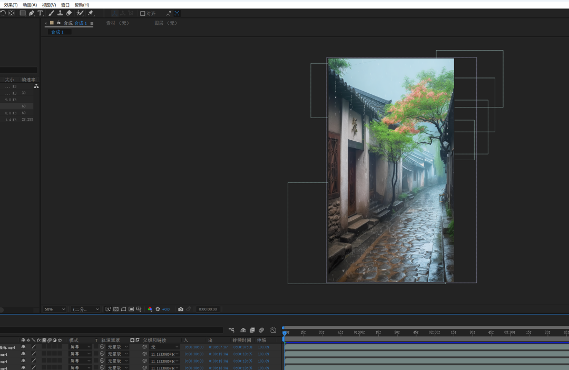Select the Eraser tool
This screenshot has height=370, width=569.
coord(68,13)
